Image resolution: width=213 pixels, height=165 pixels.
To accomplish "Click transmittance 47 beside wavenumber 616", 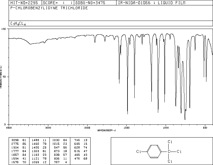I will [x=85, y=151].
